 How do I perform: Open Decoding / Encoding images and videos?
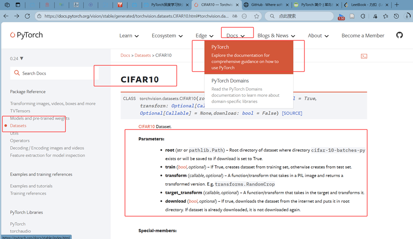[47, 148]
